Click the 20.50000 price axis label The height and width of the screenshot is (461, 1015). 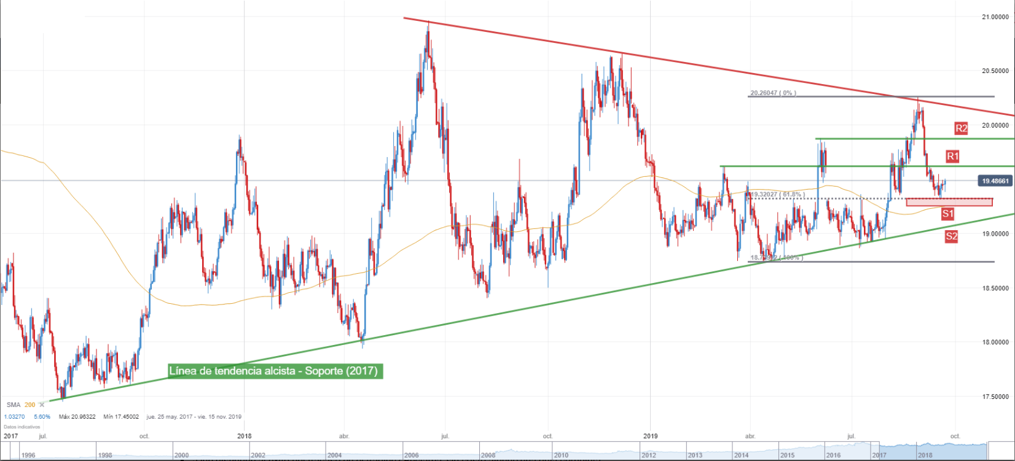995,71
